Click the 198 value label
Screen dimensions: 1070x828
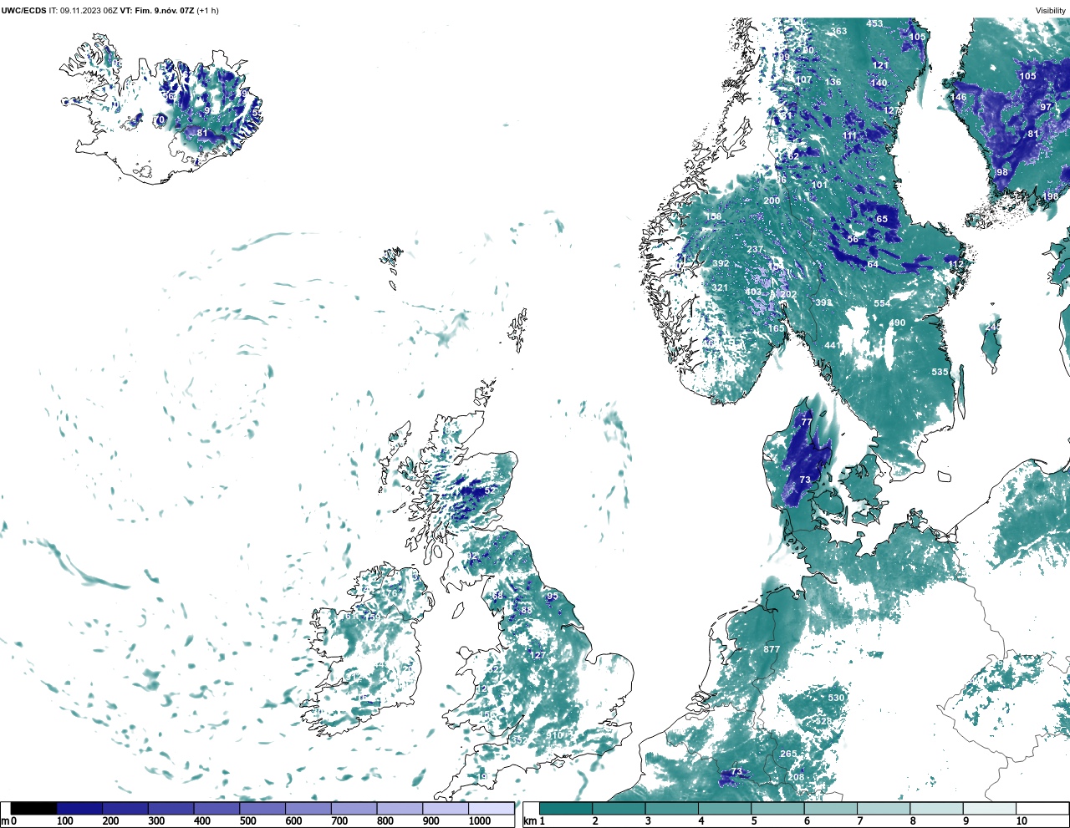click(x=1050, y=196)
